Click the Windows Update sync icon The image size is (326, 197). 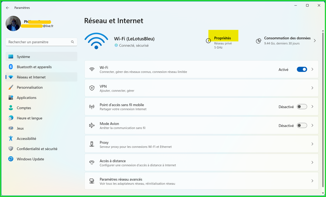tap(11, 159)
